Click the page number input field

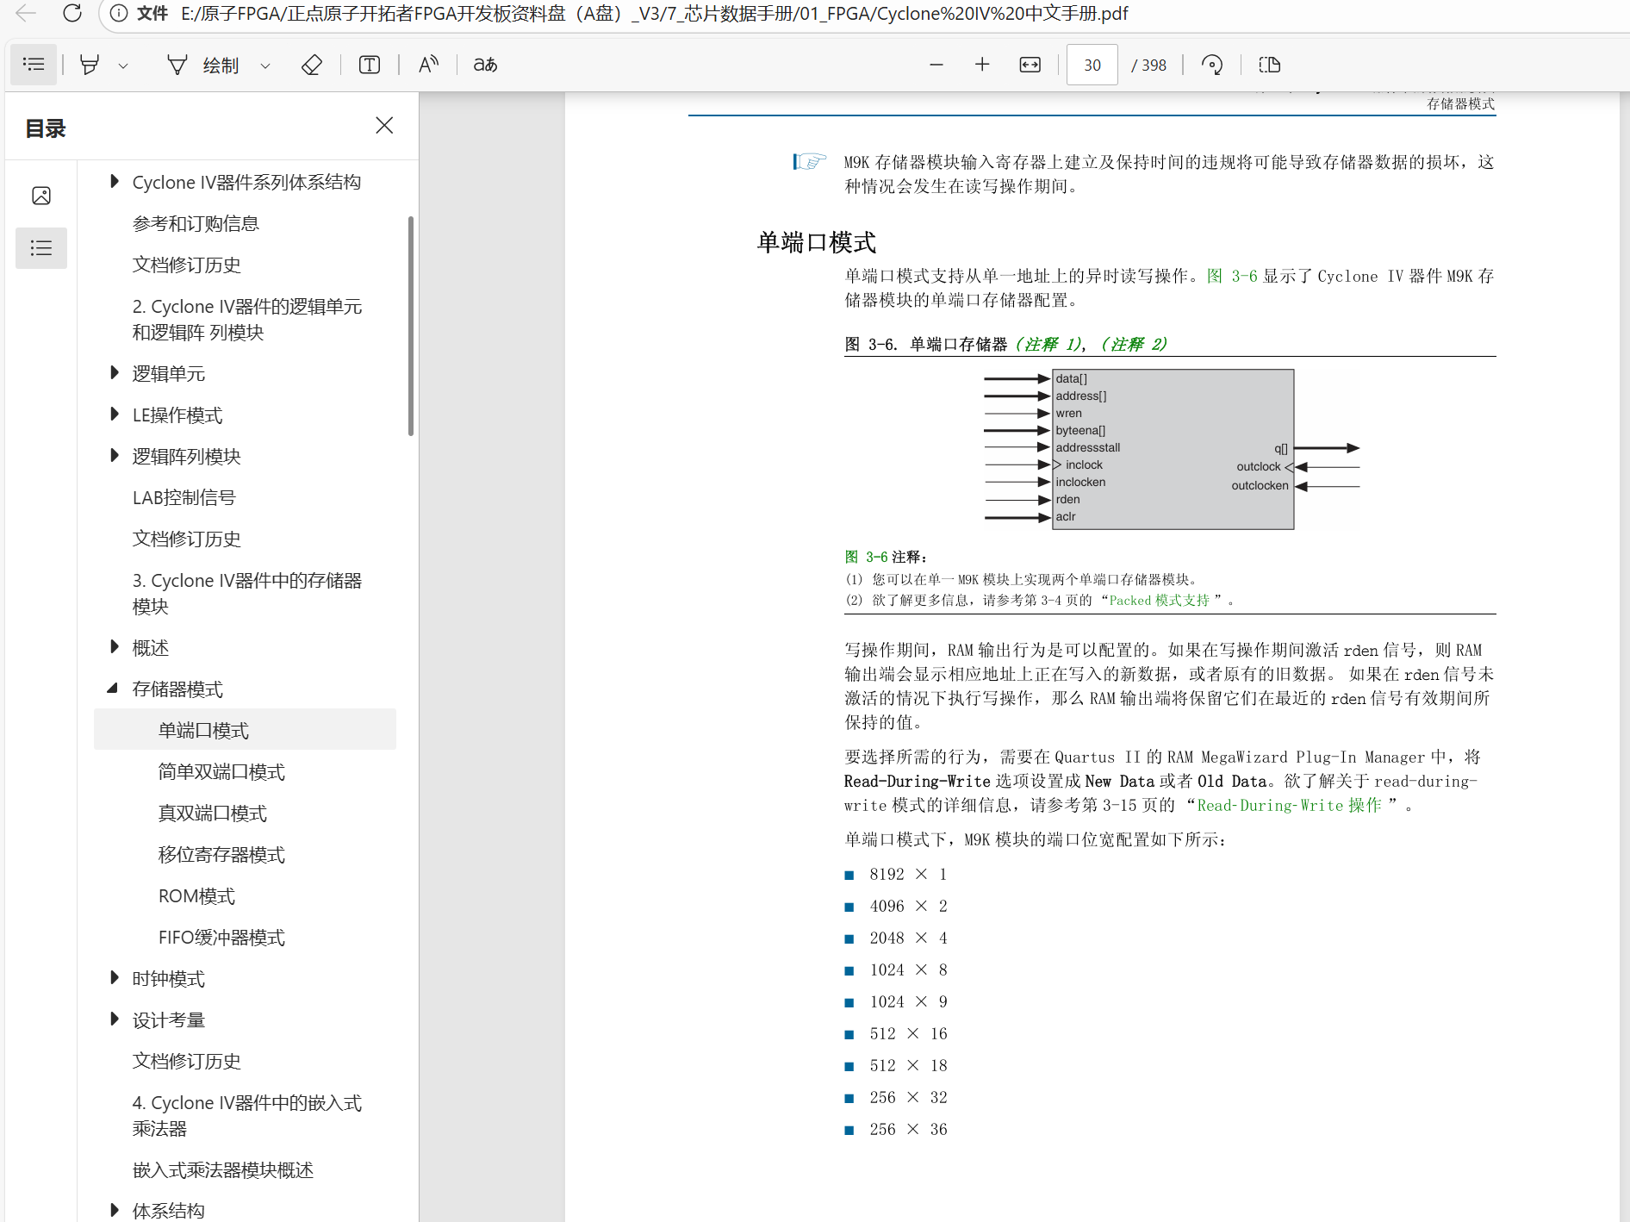click(x=1092, y=65)
